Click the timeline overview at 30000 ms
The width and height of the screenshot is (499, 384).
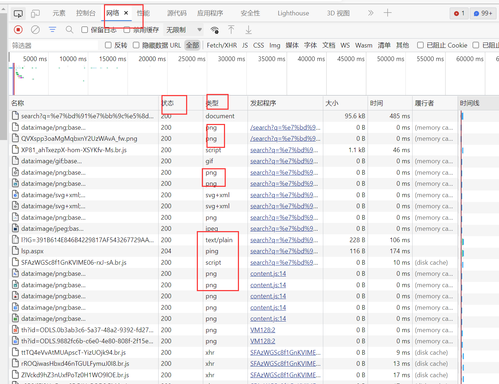(231, 59)
